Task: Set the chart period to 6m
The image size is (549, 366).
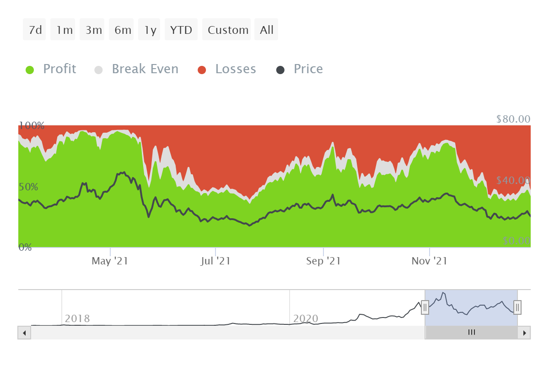Action: click(123, 30)
